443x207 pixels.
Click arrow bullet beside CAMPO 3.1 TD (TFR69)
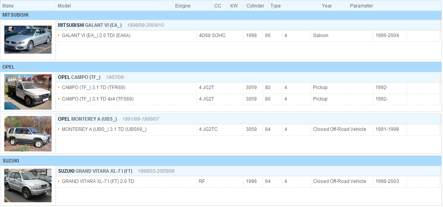59,88
